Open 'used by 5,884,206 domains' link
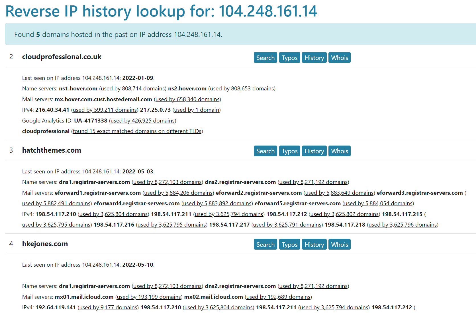The width and height of the screenshot is (476, 313). 178,193
